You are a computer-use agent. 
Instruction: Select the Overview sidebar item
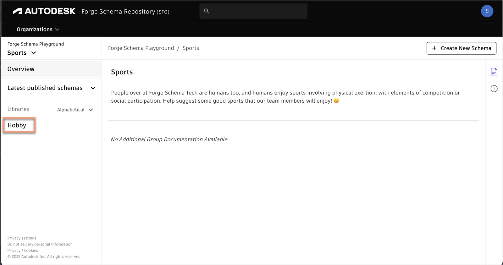51,69
